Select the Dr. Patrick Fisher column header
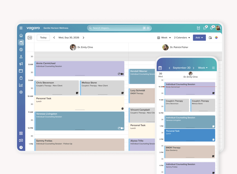The width and height of the screenshot is (237, 174). coord(175,47)
